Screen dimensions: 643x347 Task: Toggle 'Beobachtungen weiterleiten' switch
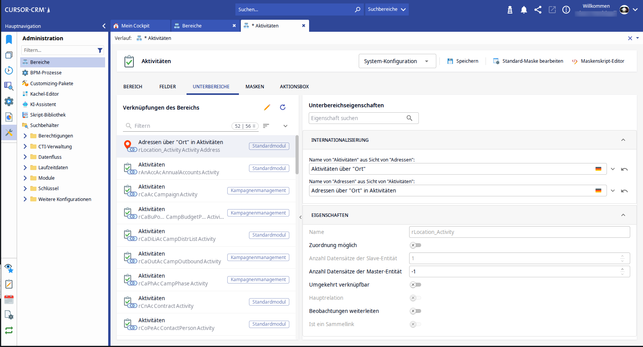coord(415,311)
